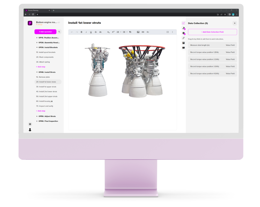Click Add Data Collection Field button
This screenshot has width=260, height=207.
tap(212, 32)
